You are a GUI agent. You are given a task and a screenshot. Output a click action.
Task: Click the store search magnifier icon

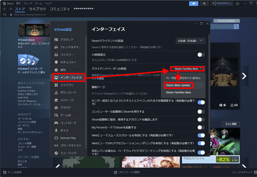coord(236,27)
